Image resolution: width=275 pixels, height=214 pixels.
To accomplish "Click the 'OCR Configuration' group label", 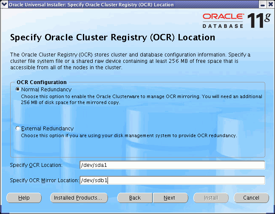I will [x=42, y=82].
